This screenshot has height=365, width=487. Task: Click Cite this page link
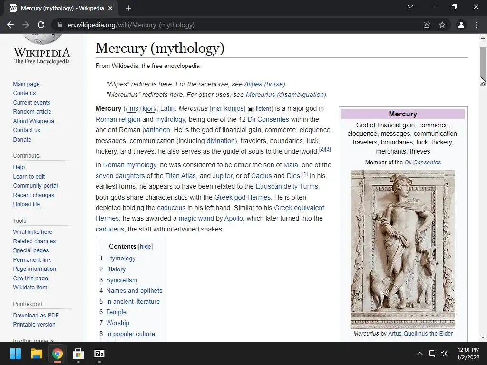(x=30, y=278)
